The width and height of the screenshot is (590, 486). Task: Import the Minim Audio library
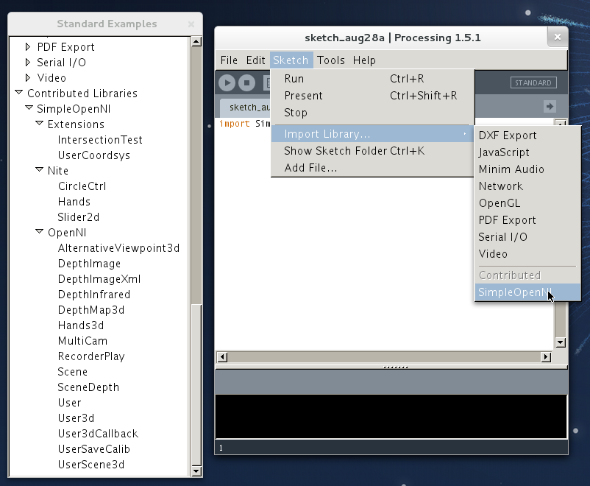click(x=527, y=169)
